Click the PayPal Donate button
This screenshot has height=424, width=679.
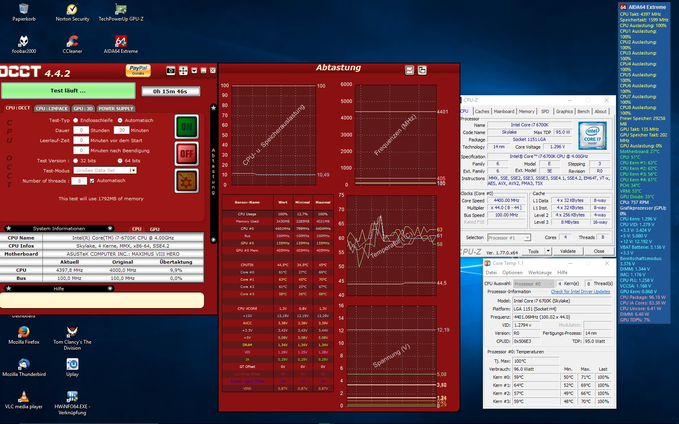point(138,70)
